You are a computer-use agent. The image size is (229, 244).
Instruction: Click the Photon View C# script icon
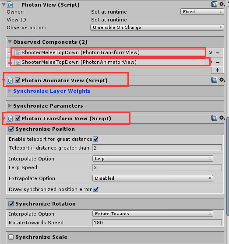(10, 5)
